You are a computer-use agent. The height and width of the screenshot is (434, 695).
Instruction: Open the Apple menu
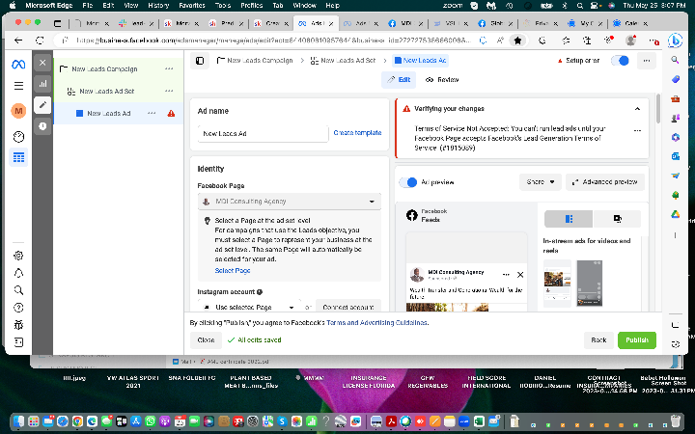tap(13, 6)
